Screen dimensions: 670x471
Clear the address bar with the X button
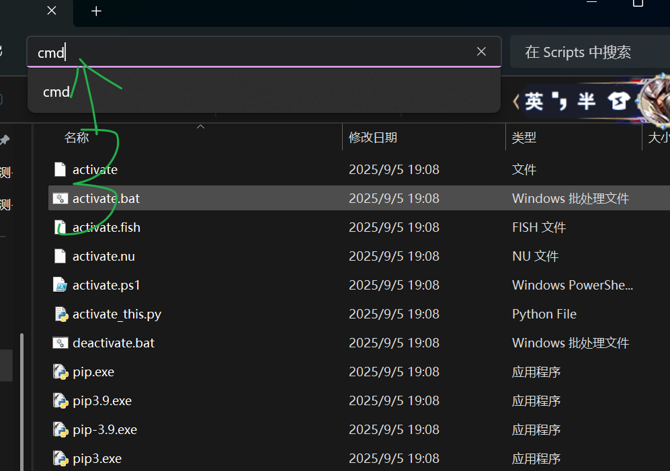(x=481, y=52)
